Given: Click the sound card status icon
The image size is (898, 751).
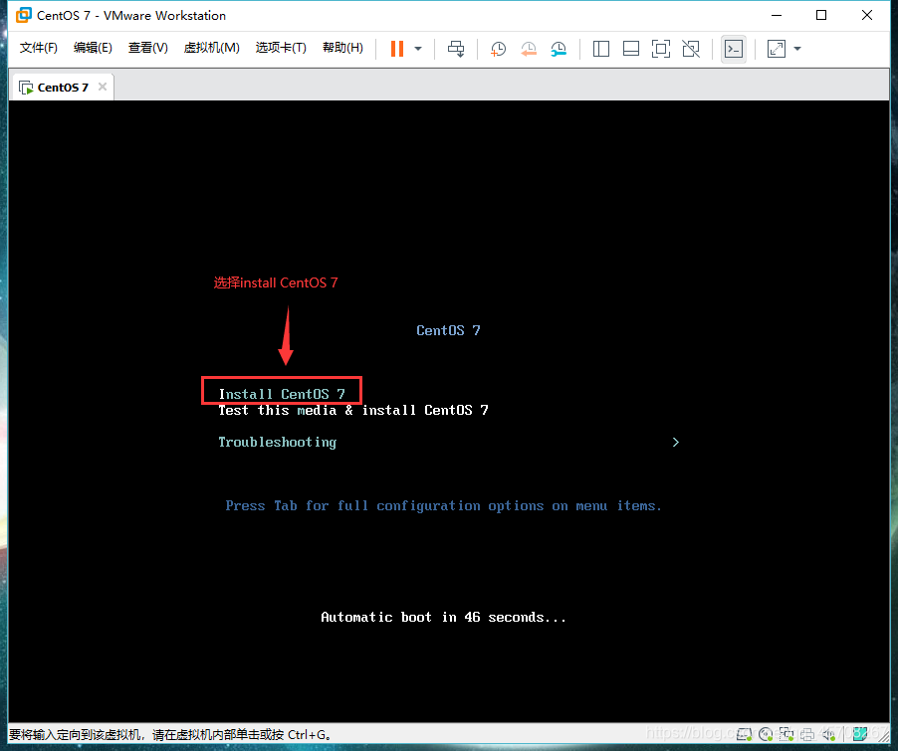Looking at the screenshot, I should [x=828, y=734].
